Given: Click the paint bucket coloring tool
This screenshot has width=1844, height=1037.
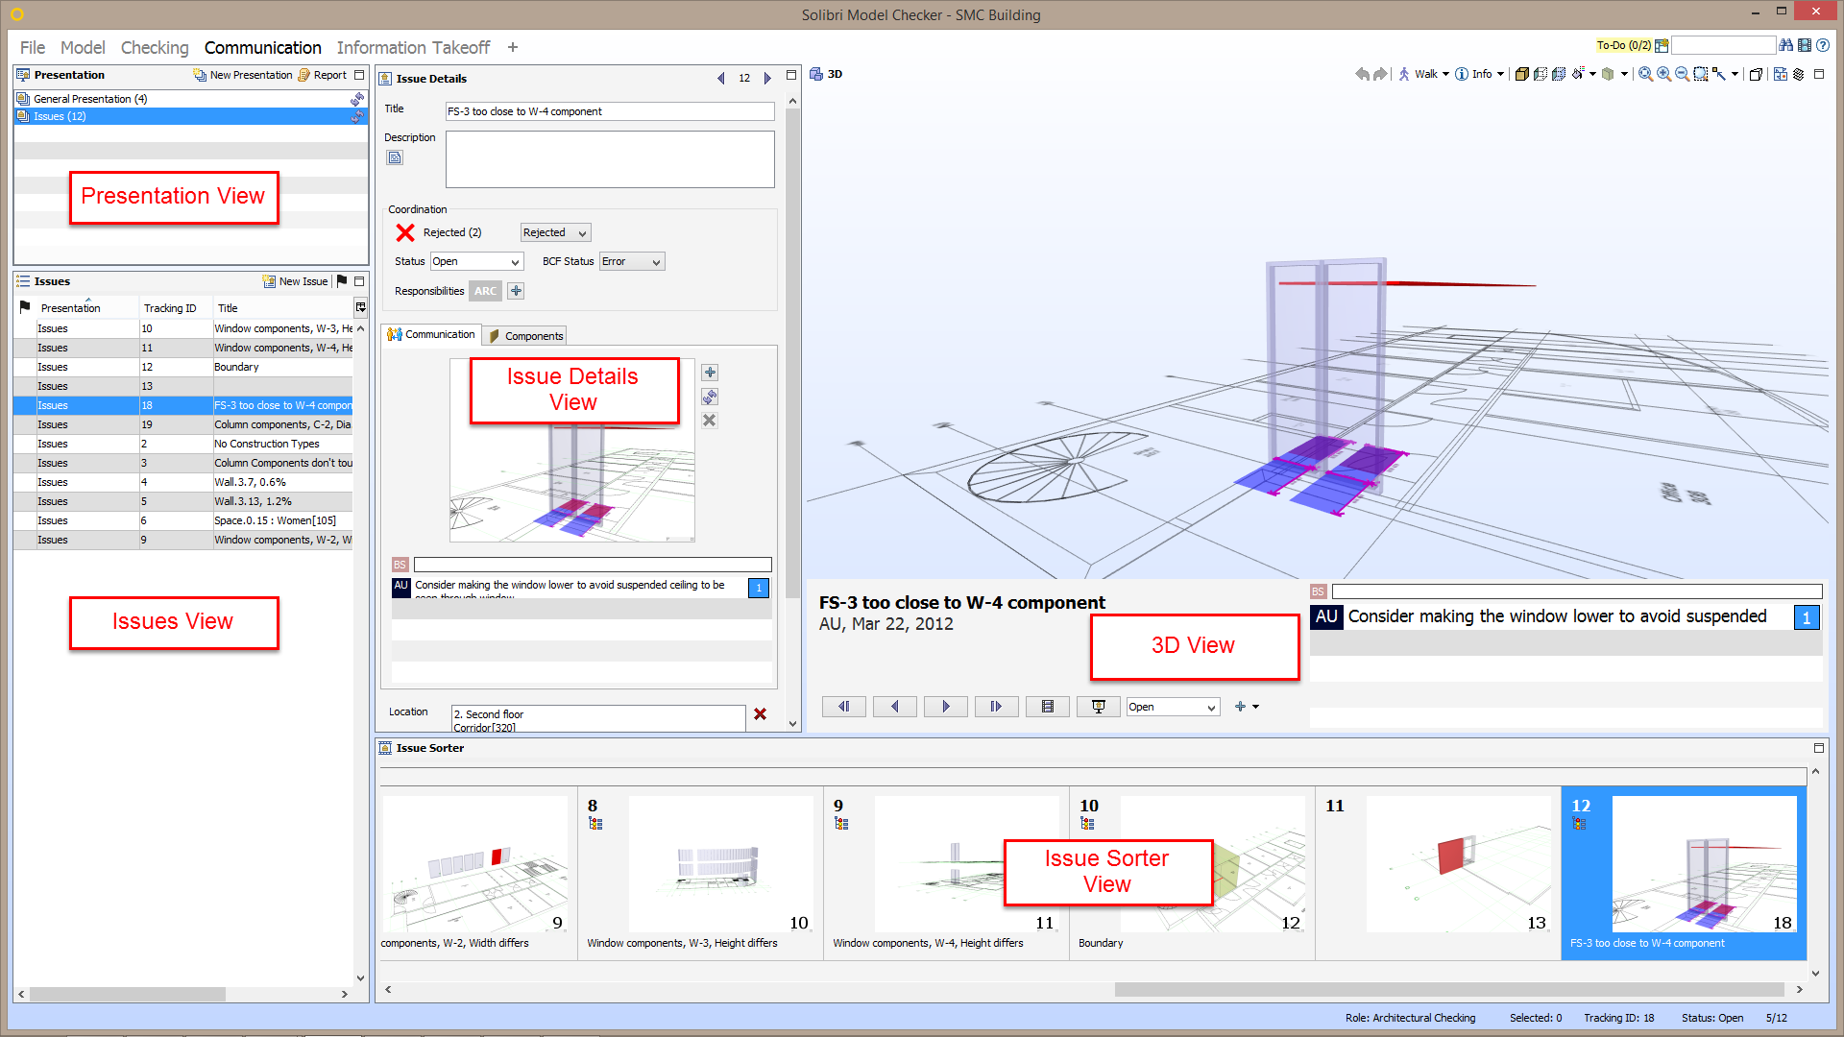Looking at the screenshot, I should pyautogui.click(x=1578, y=74).
